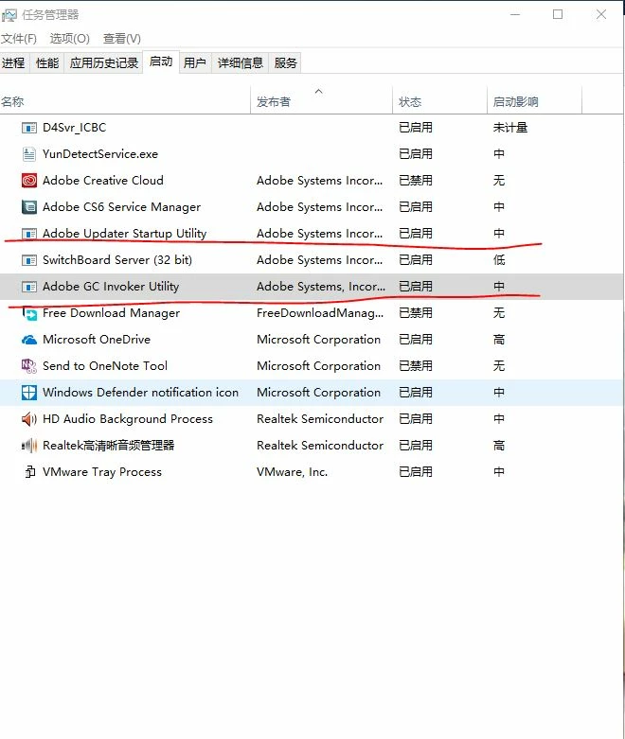Screen dimensions: 625x739
Task: Click the VMware Tray Process icon
Action: coord(30,472)
